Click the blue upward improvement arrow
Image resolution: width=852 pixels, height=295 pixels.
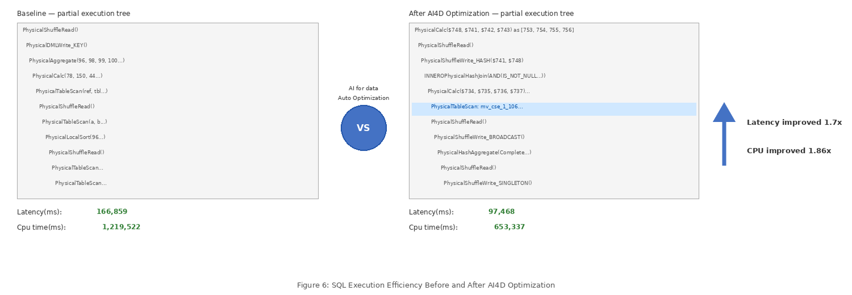pyautogui.click(x=724, y=134)
